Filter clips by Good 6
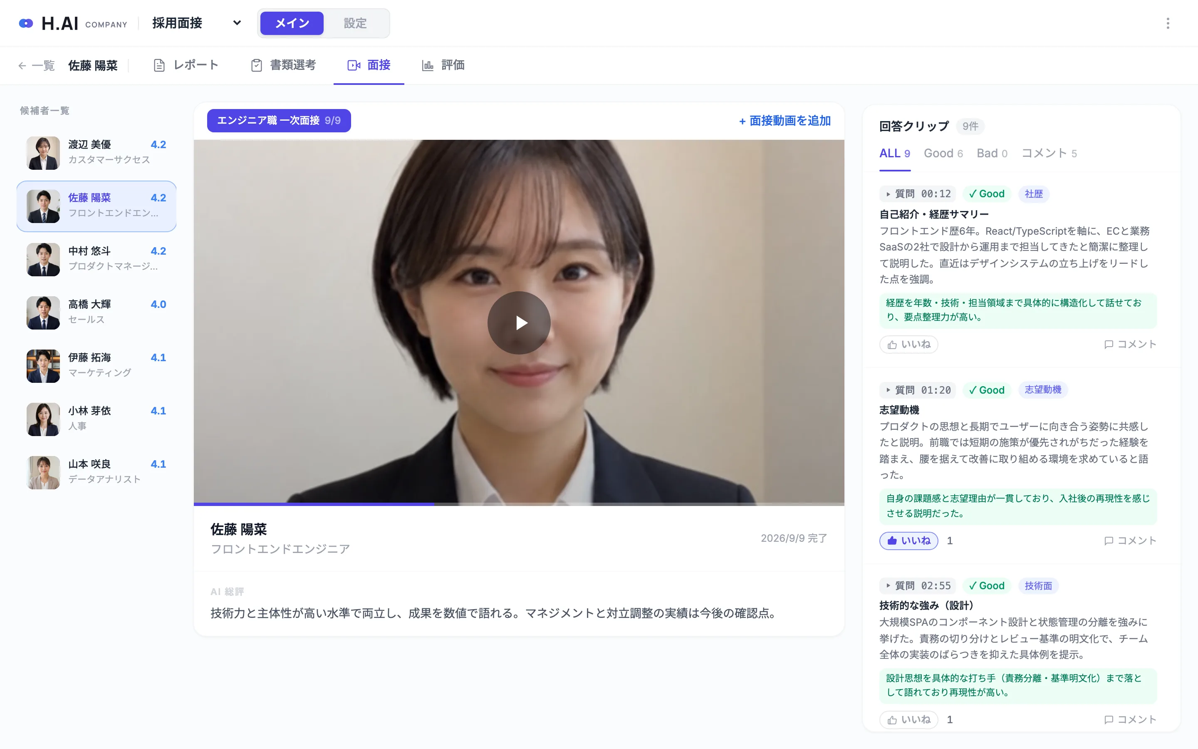1198x749 pixels. [943, 154]
